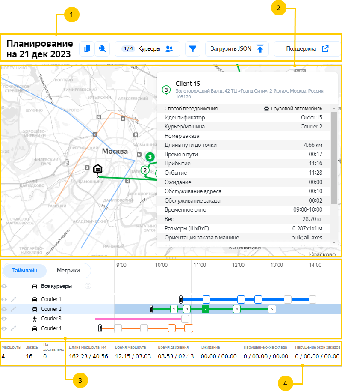Click the depot marker on the map
The height and width of the screenshot is (391, 342).
click(97, 170)
